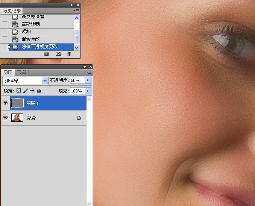Set history brush source for 反相

[5, 32]
